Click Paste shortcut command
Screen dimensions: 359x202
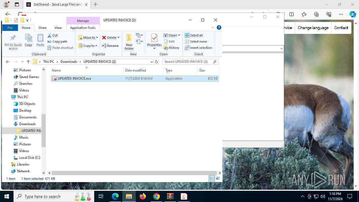pyautogui.click(x=60, y=48)
